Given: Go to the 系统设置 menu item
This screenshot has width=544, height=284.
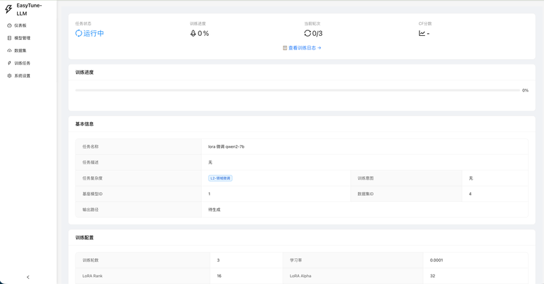Looking at the screenshot, I should tap(22, 76).
